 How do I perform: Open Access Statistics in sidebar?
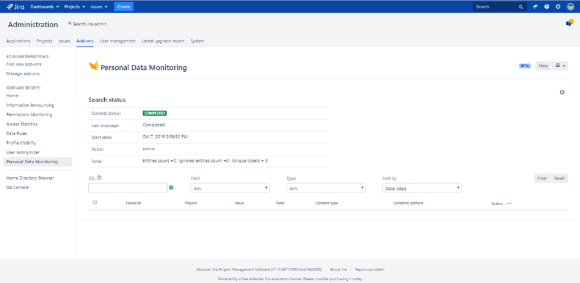click(22, 124)
